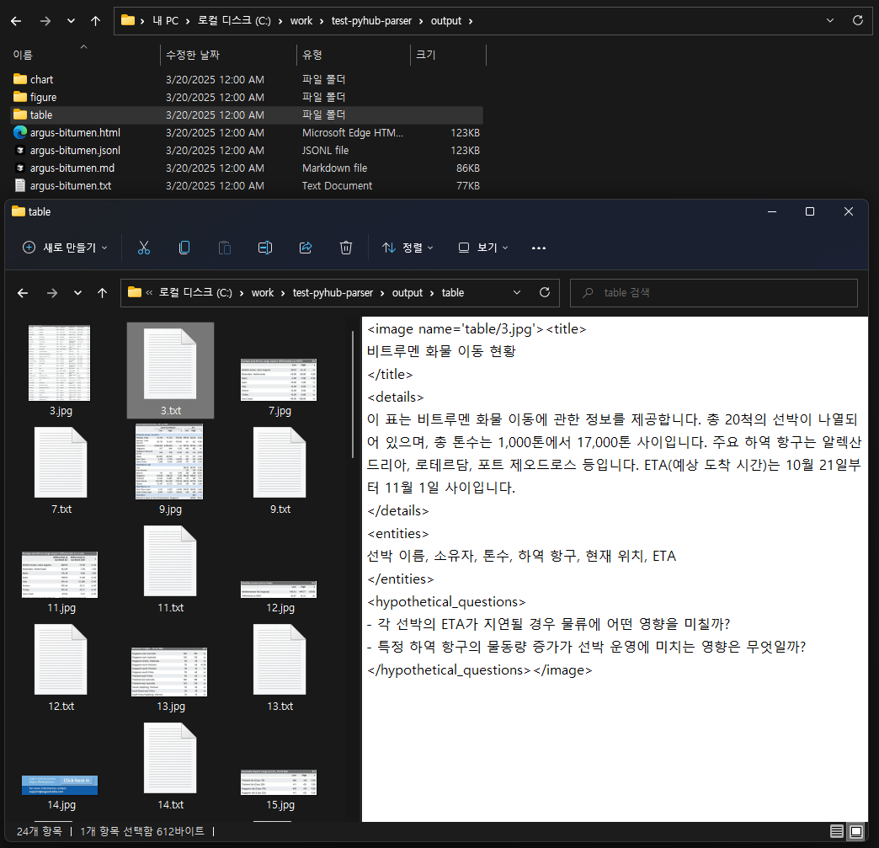Open the 새로 만들기 dropdown
The image size is (879, 848).
tap(66, 248)
